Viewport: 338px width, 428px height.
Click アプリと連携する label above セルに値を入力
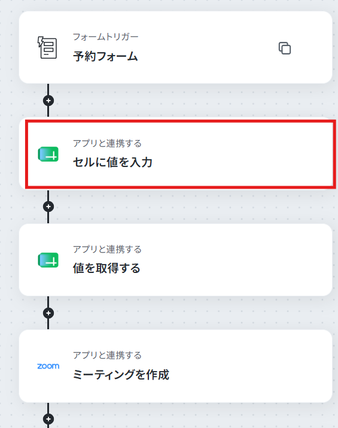pos(107,143)
